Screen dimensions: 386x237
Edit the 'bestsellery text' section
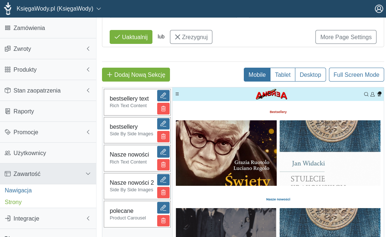point(163,95)
